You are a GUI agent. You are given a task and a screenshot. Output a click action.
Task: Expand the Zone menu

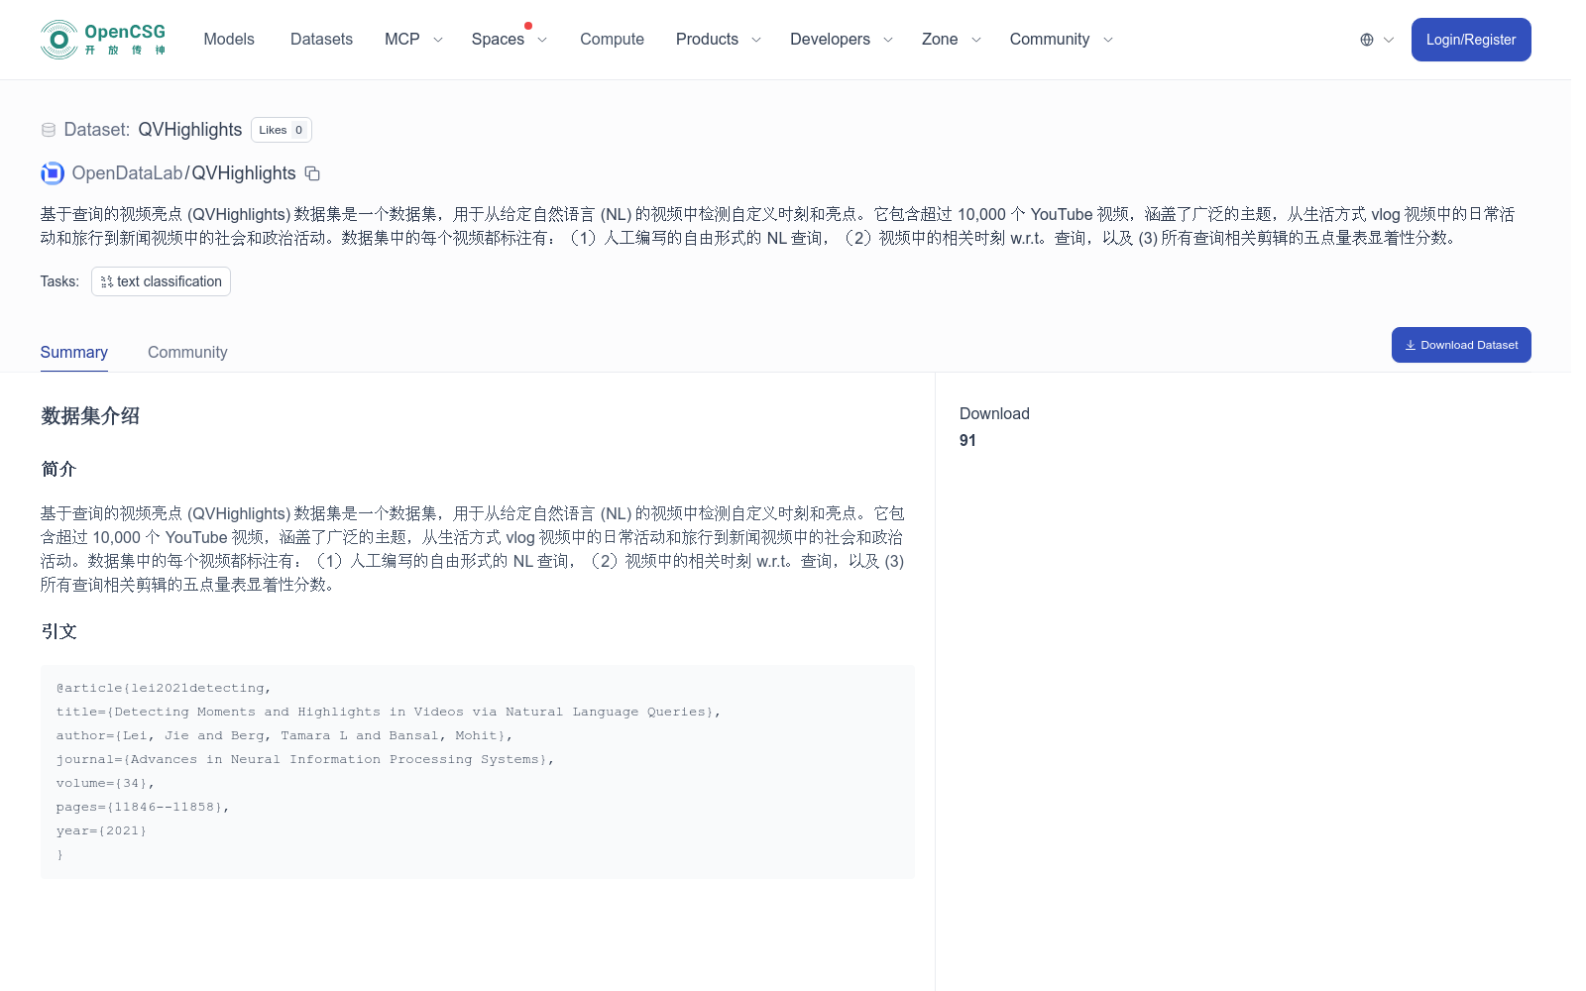click(952, 40)
